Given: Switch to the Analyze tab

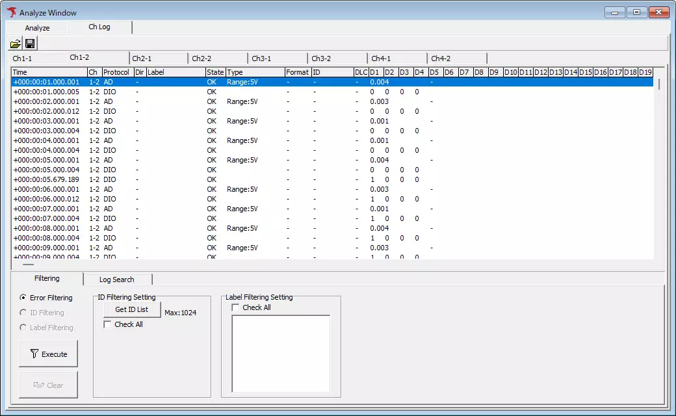Looking at the screenshot, I should coord(36,27).
